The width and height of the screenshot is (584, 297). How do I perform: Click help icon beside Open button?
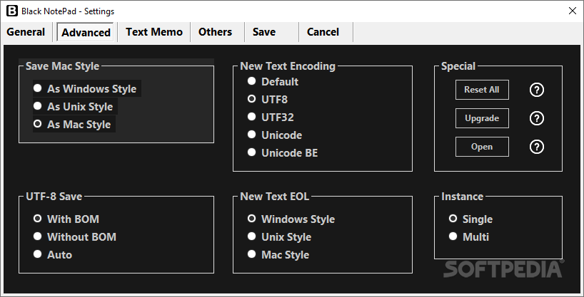pyautogui.click(x=537, y=147)
